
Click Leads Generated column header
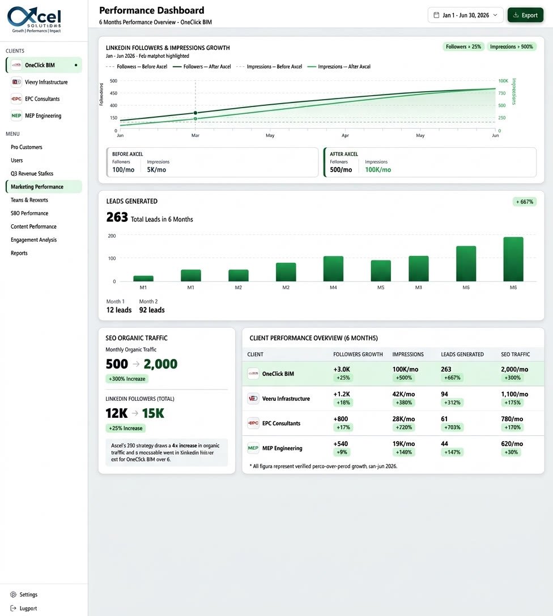coord(462,354)
